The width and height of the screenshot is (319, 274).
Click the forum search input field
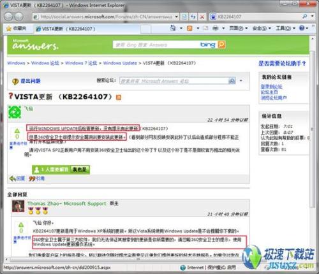point(174,81)
